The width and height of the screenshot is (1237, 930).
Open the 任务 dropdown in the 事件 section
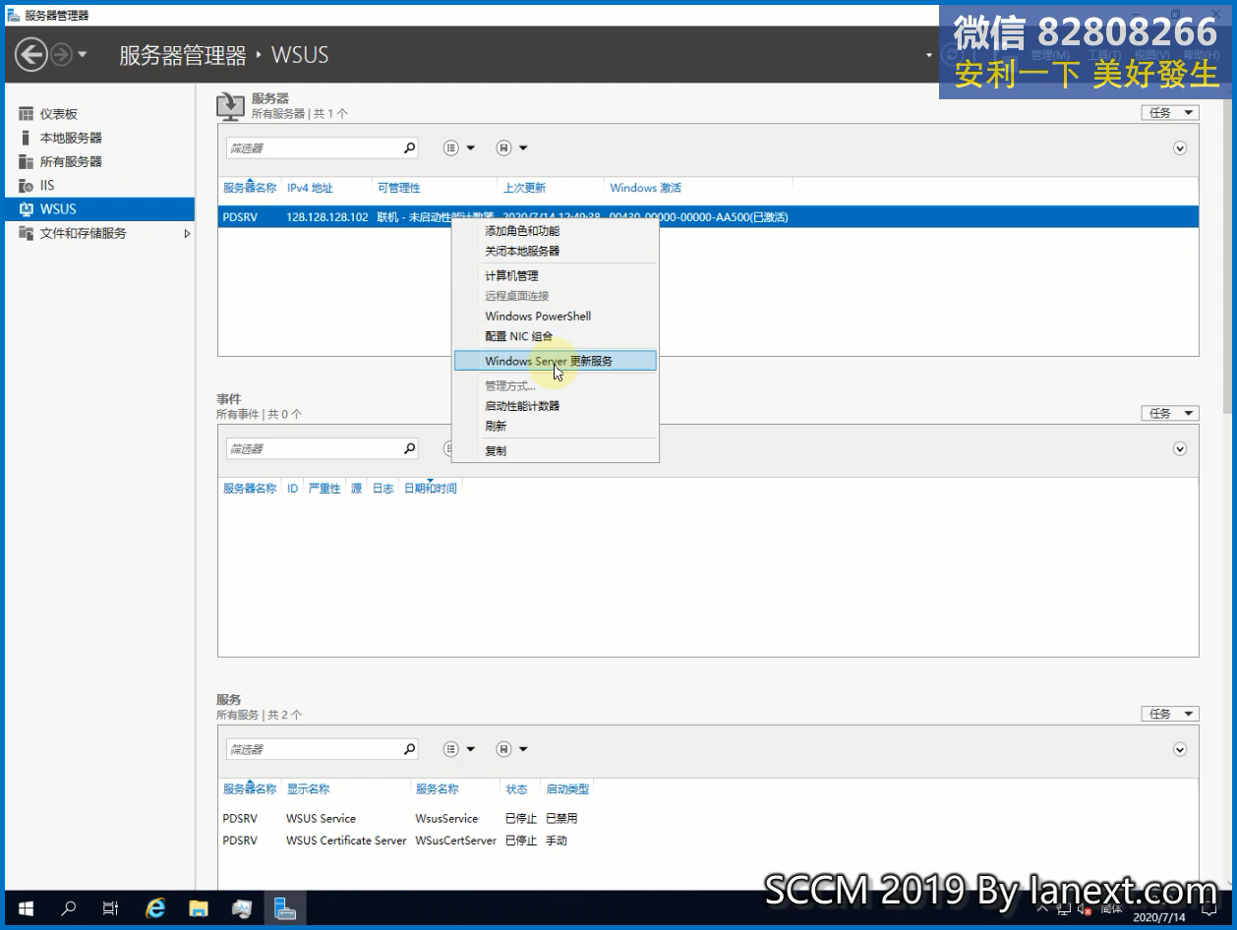[x=1170, y=413]
